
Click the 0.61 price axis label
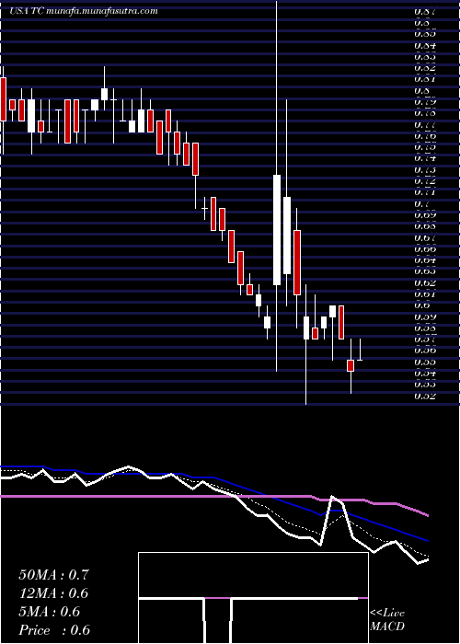click(424, 293)
